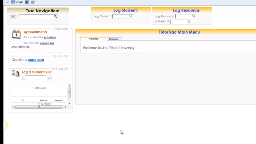Open the Quick Visit link

pyautogui.click(x=36, y=60)
